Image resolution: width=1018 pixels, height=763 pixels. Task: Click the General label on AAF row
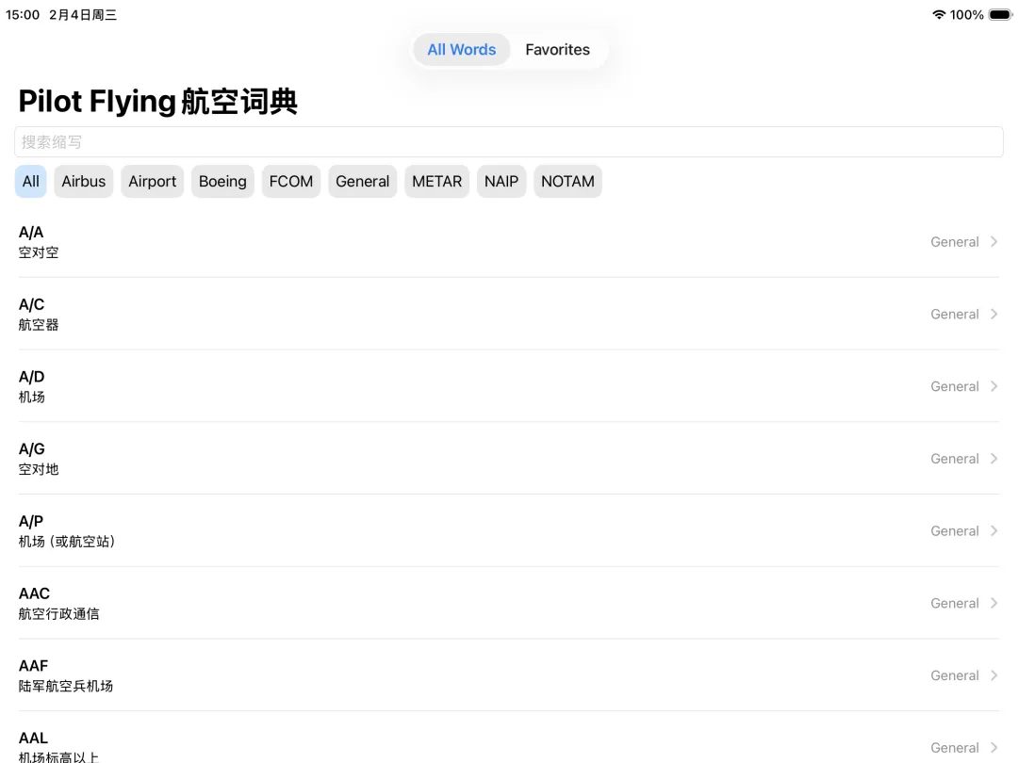pyautogui.click(x=954, y=675)
